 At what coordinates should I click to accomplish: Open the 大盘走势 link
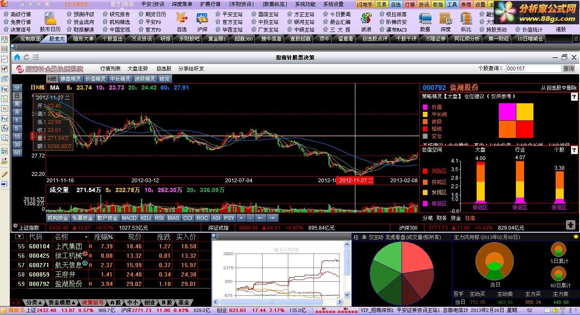point(138,68)
